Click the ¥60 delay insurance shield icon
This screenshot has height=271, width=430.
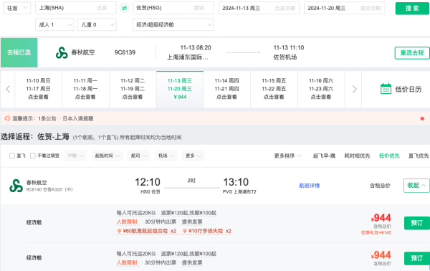tap(119, 231)
